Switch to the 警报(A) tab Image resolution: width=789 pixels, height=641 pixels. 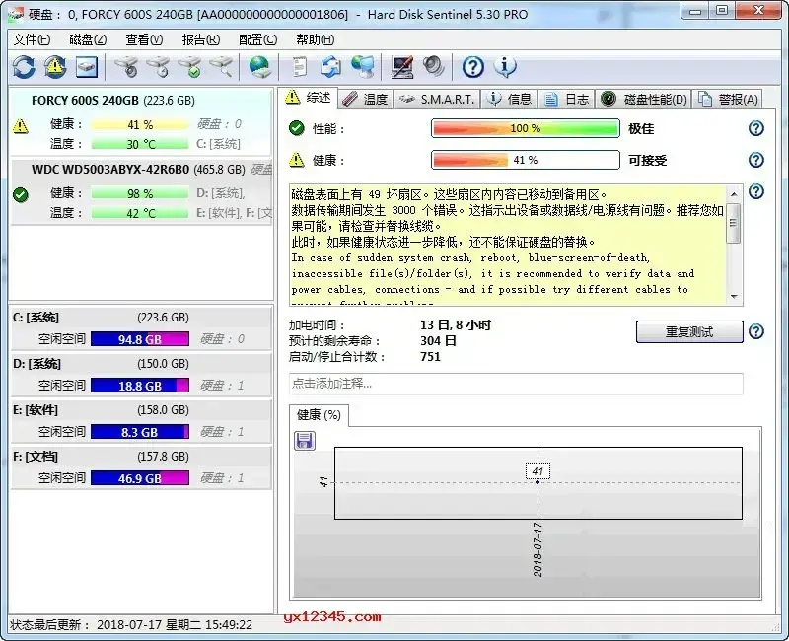coord(728,100)
